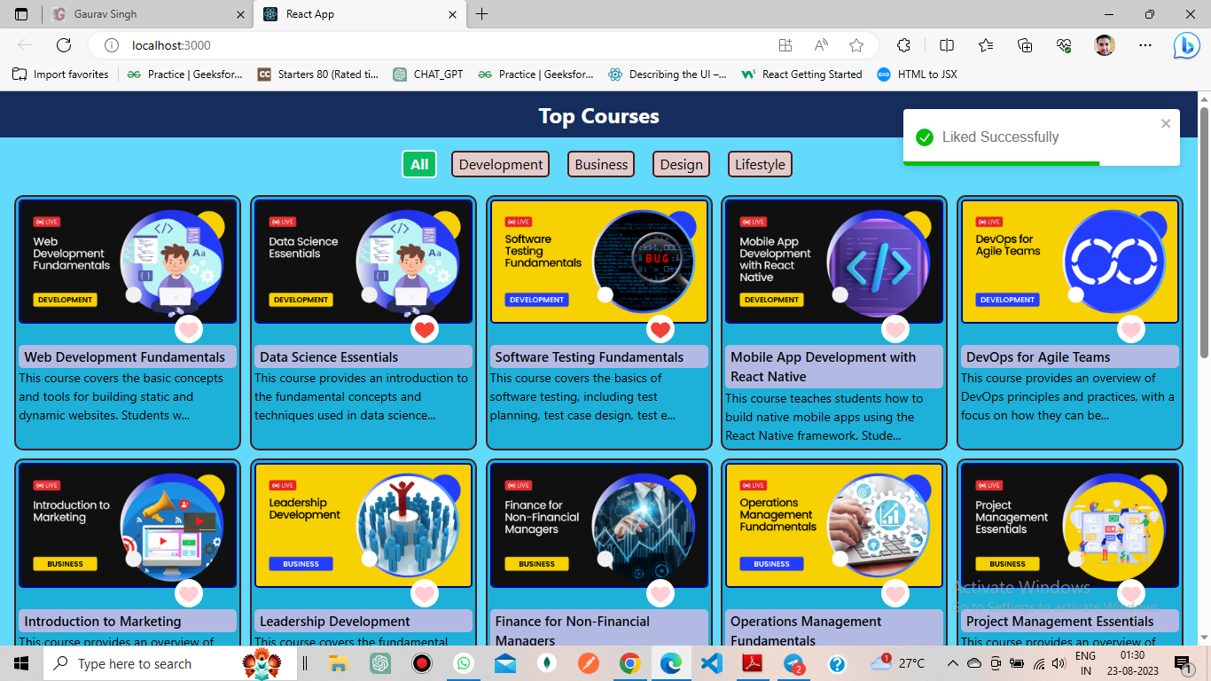Show Lifestyle courses

coord(760,164)
